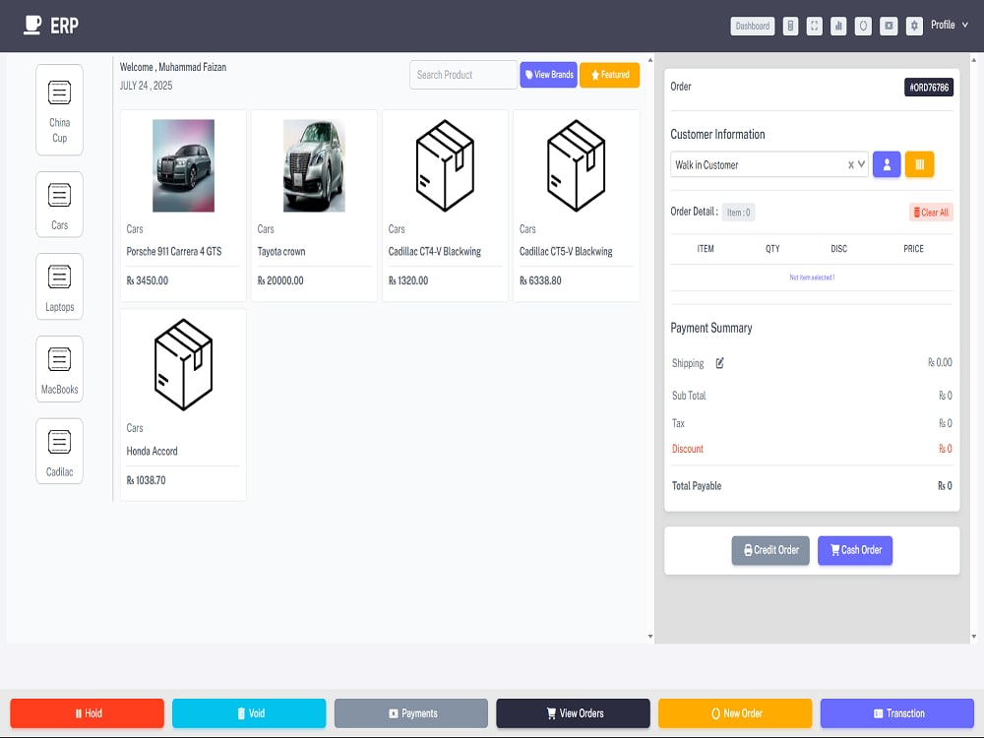Open the cash register icon in header
This screenshot has height=738, width=984.
pos(889,26)
